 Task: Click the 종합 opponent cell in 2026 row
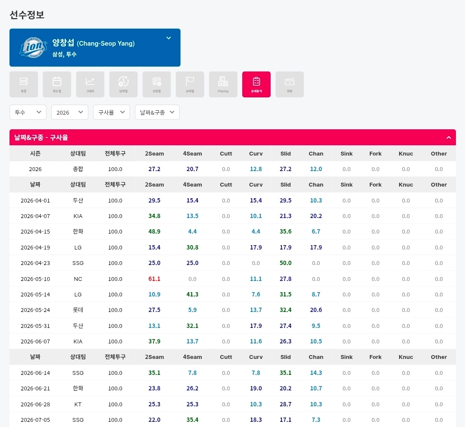(78, 169)
